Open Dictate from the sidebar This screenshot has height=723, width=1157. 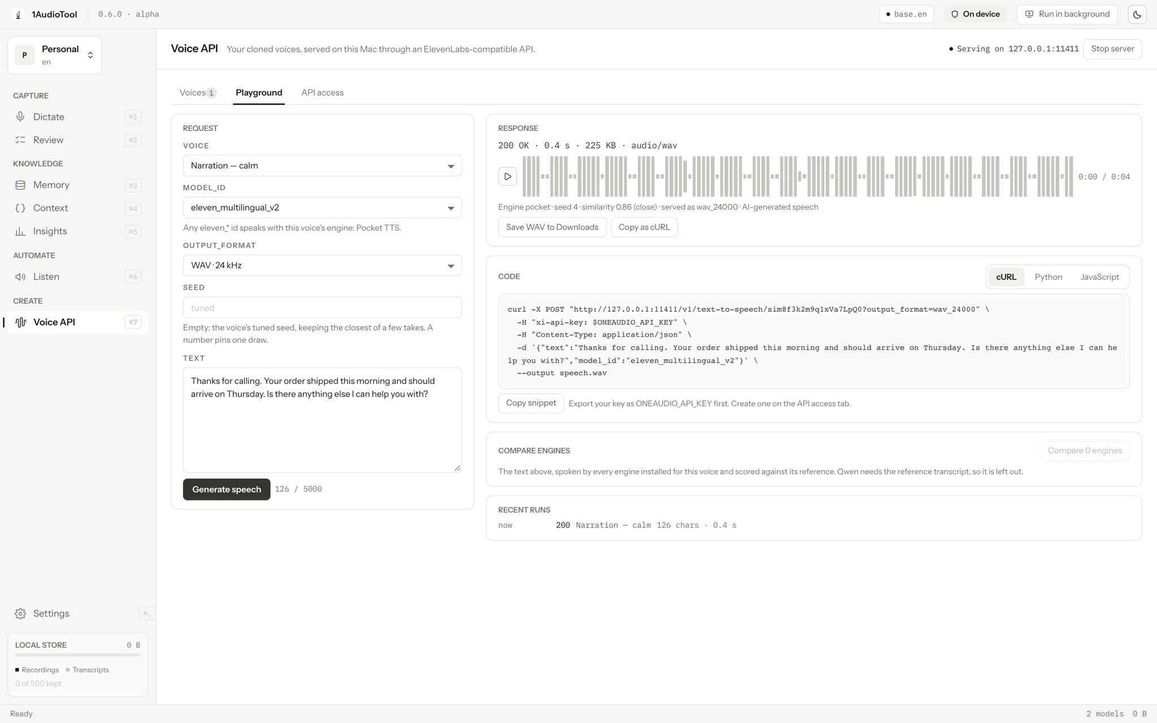point(77,117)
